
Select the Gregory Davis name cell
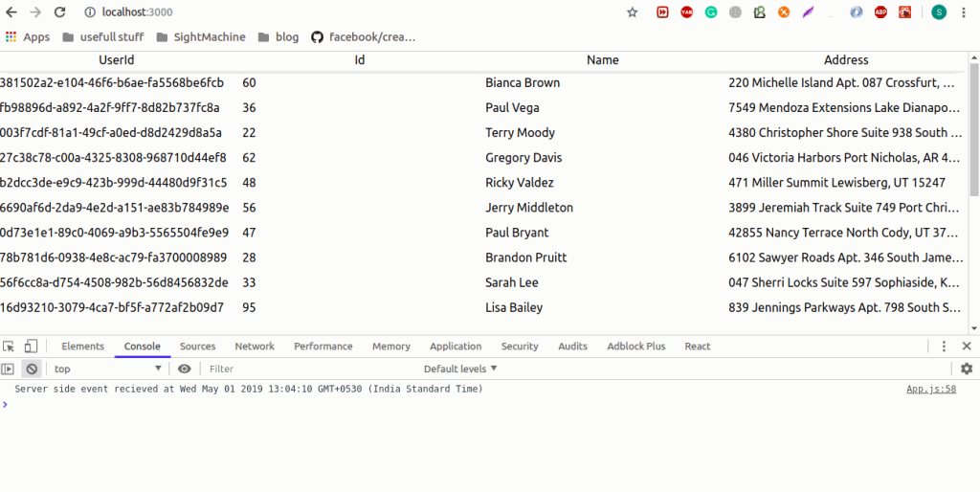[523, 158]
